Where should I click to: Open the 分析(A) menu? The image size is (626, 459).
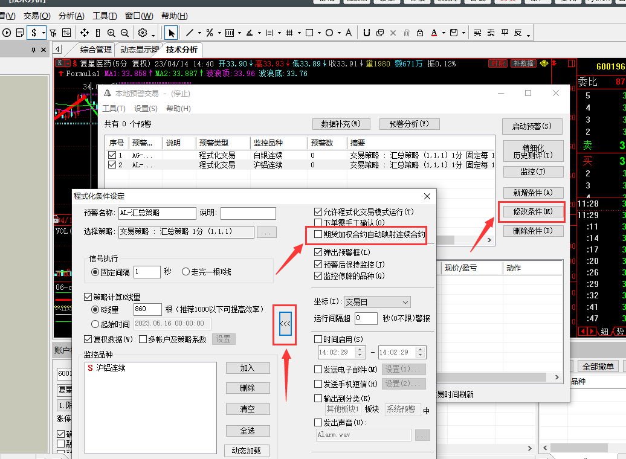point(71,16)
